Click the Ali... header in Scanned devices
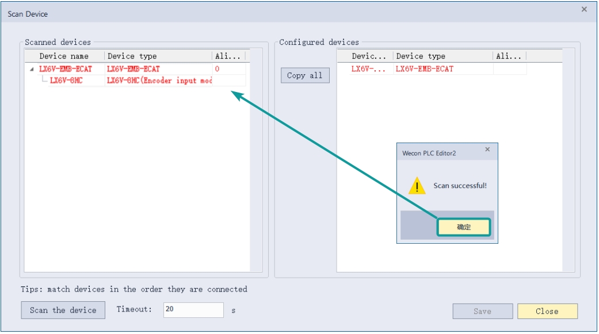 227,56
